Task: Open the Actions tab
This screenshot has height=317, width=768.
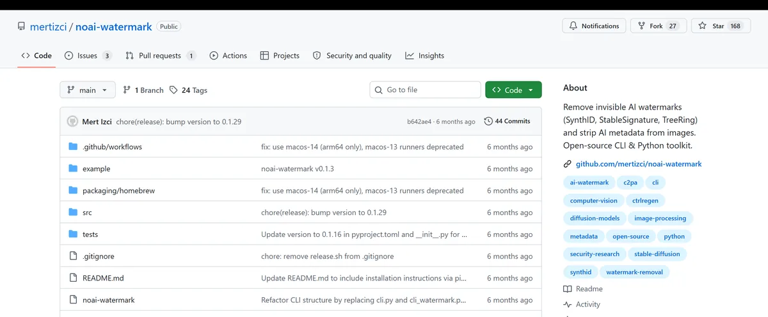Action: (x=228, y=56)
